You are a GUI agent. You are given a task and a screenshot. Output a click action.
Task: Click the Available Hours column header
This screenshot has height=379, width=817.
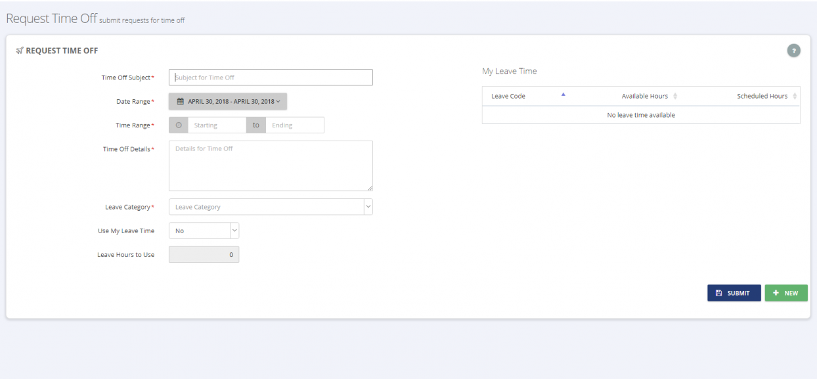[645, 96]
